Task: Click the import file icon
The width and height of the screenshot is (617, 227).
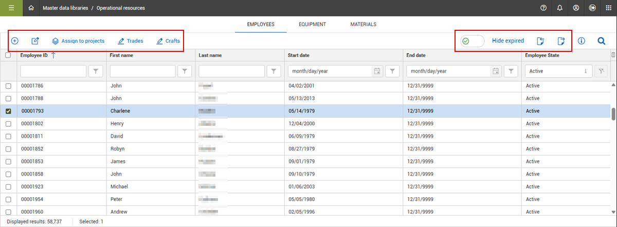Action: pos(540,41)
